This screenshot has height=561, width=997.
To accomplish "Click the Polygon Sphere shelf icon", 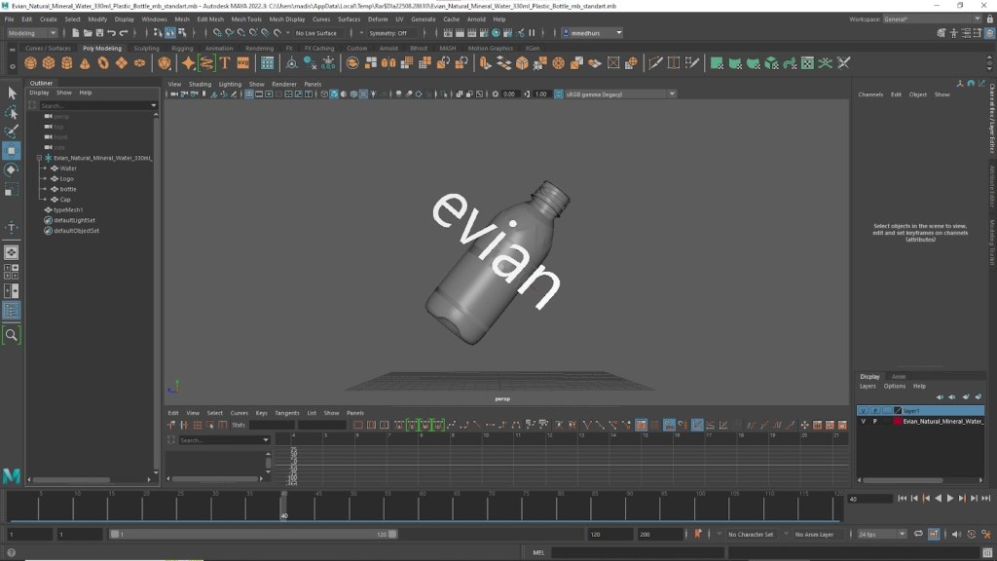I will pos(30,63).
